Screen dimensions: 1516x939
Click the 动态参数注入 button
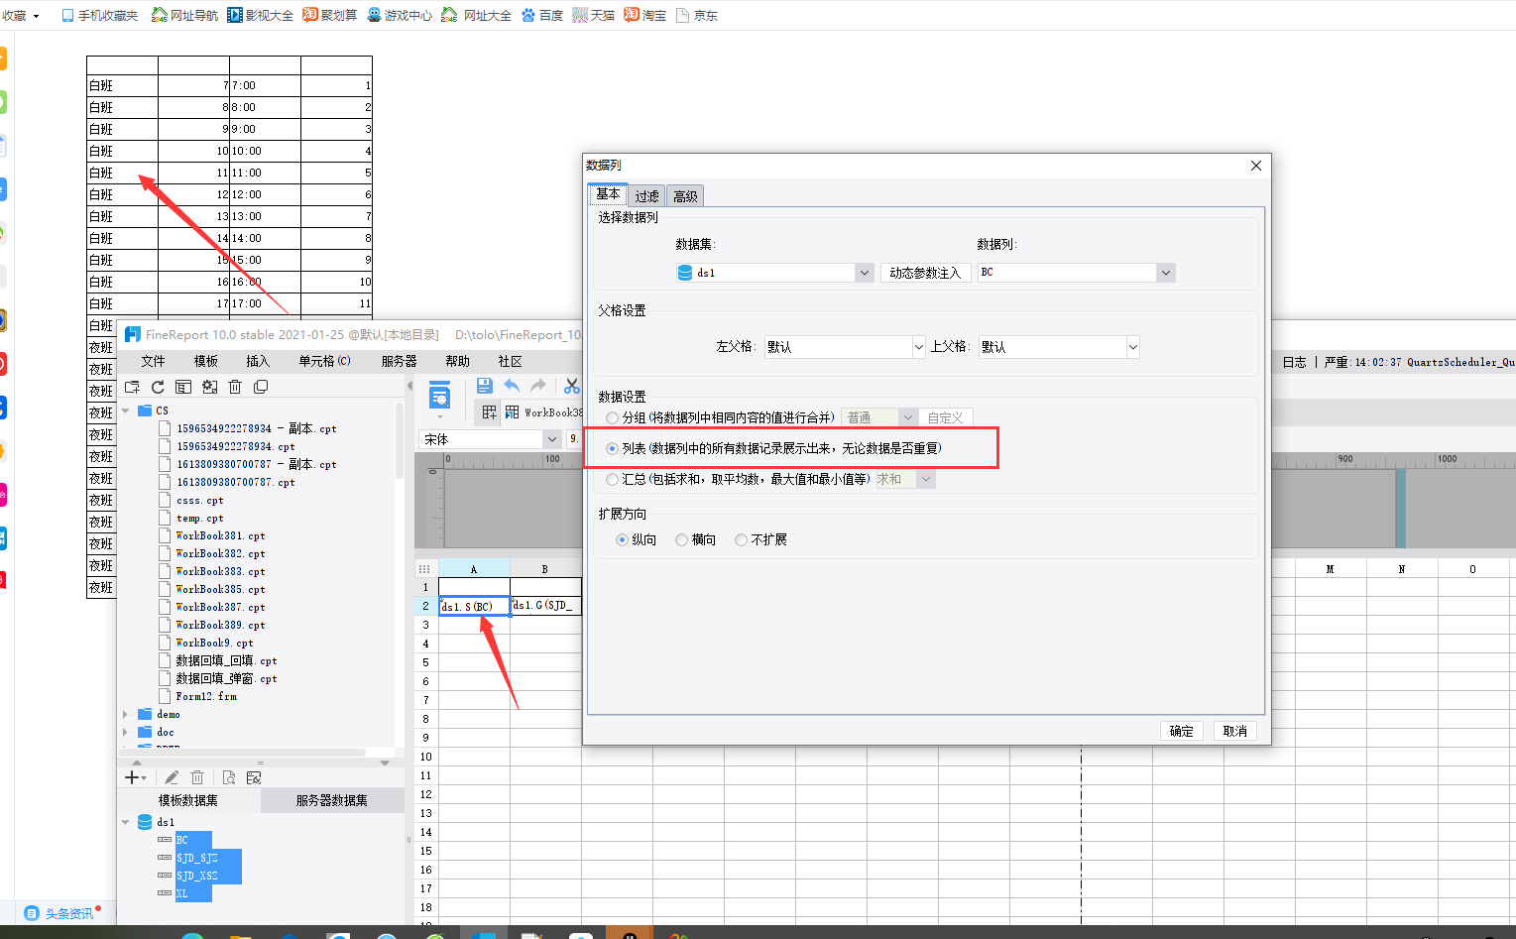pyautogui.click(x=925, y=273)
